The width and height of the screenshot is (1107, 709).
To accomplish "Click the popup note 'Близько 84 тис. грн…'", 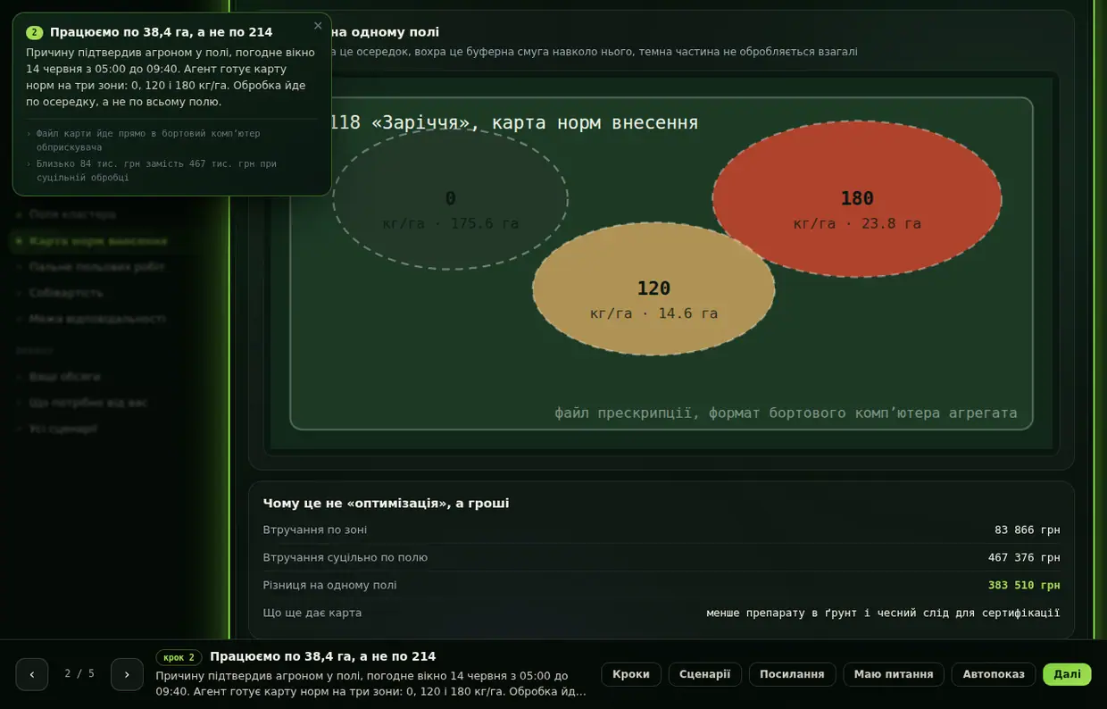I will (156, 171).
